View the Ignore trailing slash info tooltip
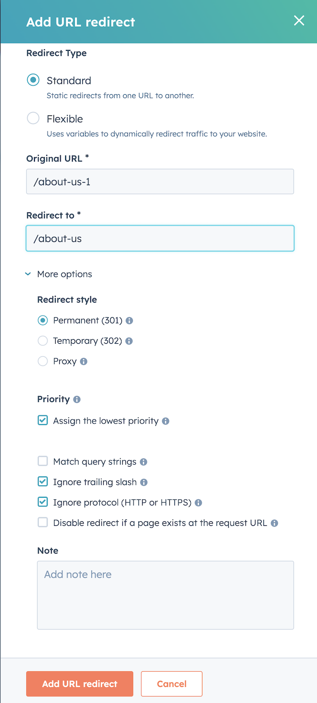 pyautogui.click(x=144, y=482)
